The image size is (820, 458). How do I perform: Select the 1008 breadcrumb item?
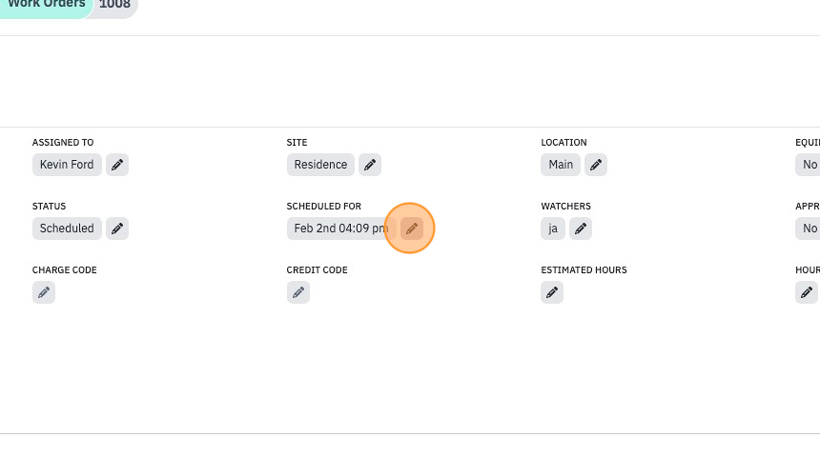pyautogui.click(x=114, y=5)
